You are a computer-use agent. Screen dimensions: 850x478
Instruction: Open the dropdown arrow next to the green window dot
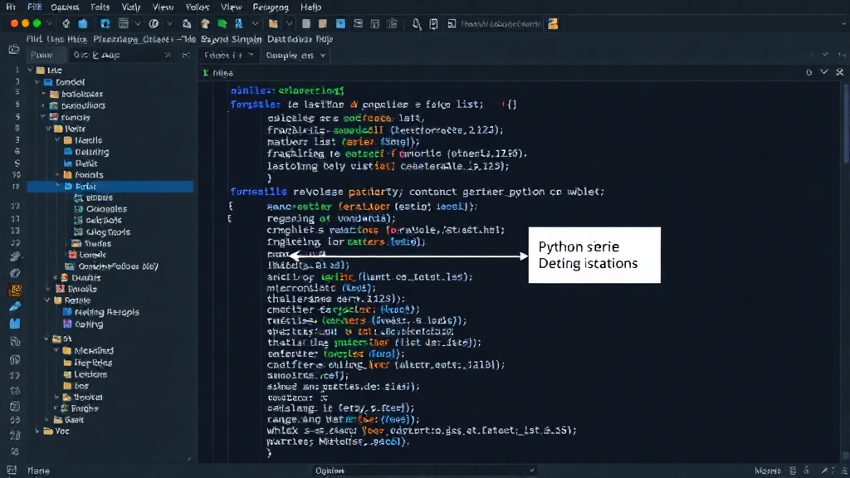coord(49,23)
